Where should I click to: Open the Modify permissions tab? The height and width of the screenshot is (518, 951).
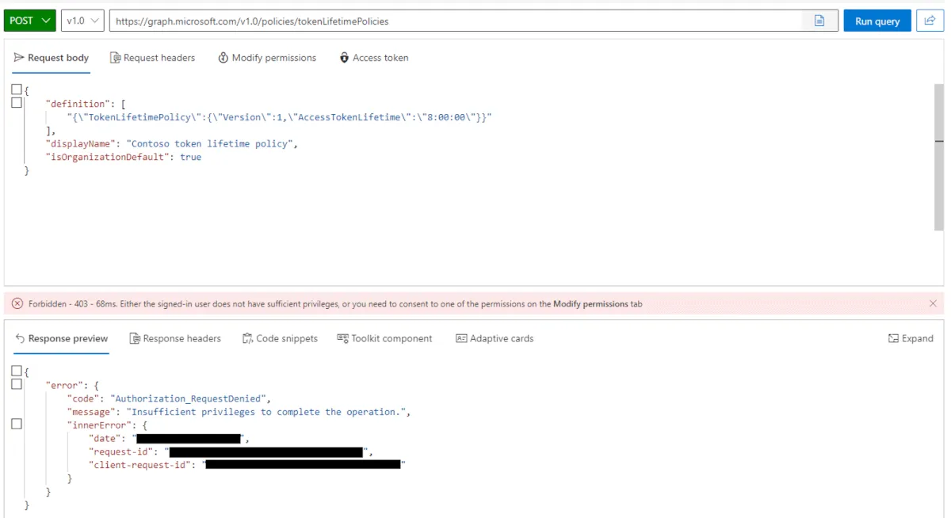pos(267,58)
